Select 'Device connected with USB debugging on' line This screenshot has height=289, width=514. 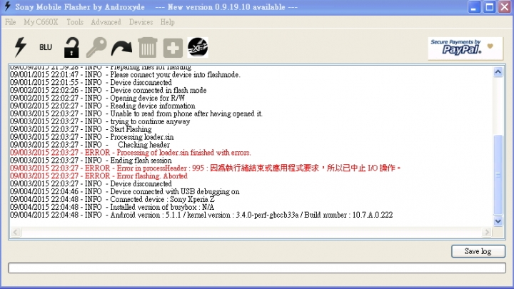coord(124,192)
